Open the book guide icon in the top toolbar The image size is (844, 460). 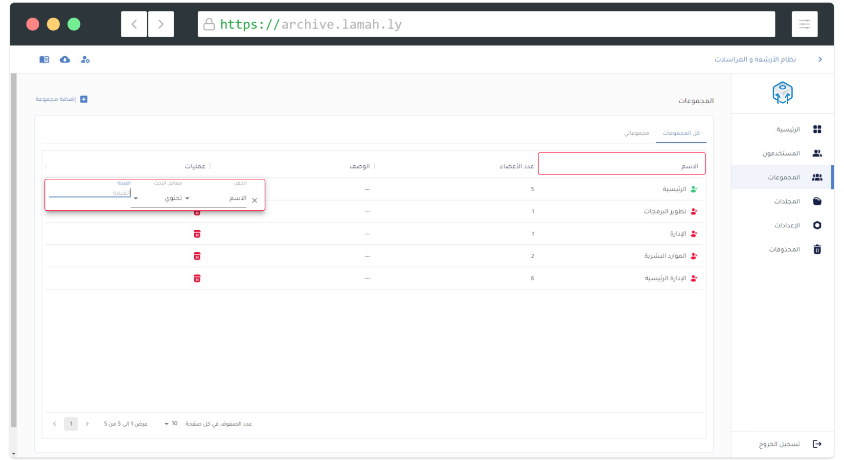pos(45,60)
